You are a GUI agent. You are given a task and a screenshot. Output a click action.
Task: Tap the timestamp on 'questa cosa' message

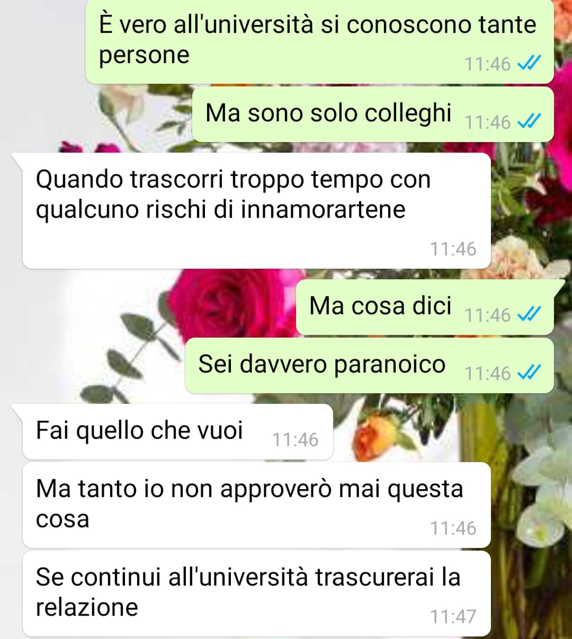click(x=453, y=528)
